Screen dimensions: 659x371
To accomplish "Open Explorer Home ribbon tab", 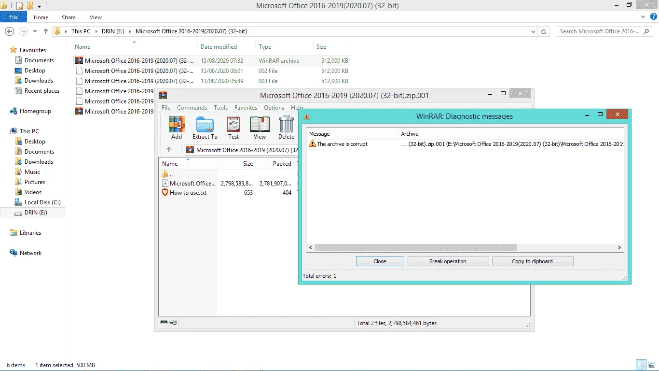I will click(x=41, y=17).
